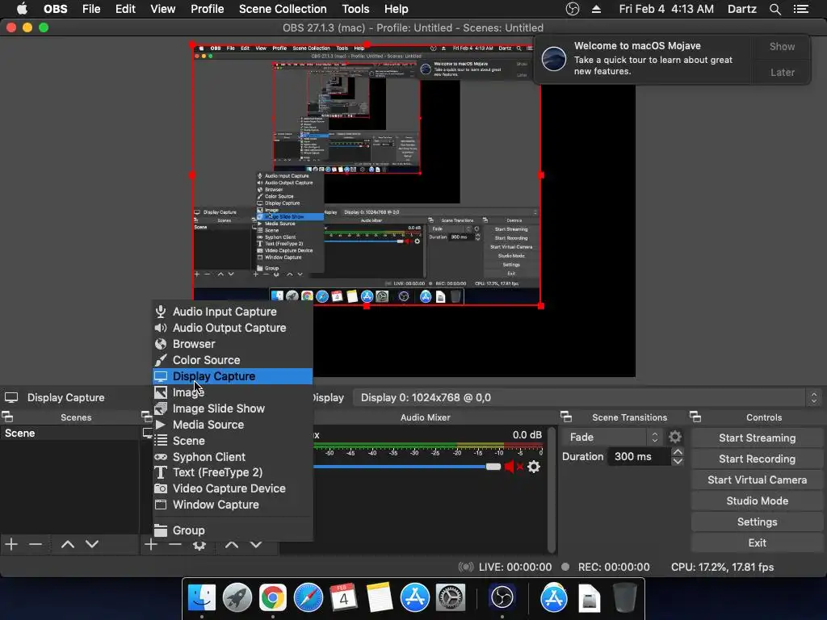The width and height of the screenshot is (827, 620).
Task: Add a Text (FreeType 2) source
Action: click(x=233, y=472)
